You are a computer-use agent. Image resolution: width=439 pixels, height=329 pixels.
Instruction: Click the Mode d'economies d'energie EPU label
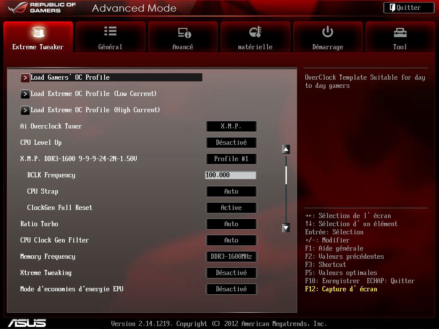pyautogui.click(x=72, y=289)
